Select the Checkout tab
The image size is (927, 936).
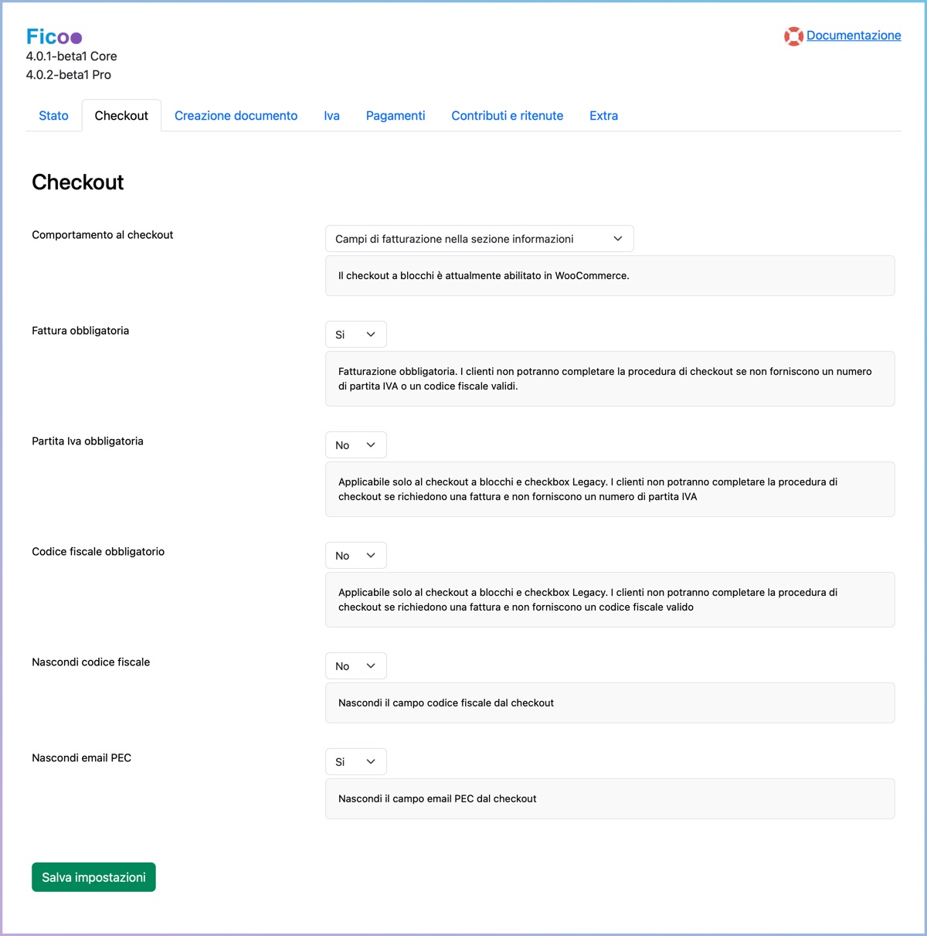[x=121, y=116]
